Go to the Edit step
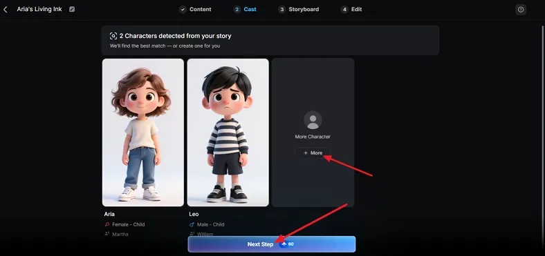The height and width of the screenshot is (256, 545). coord(351,10)
